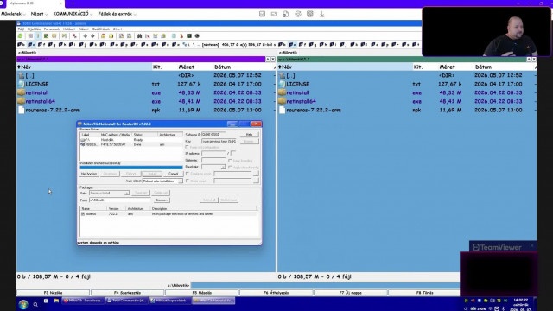Sort left panel by Méret column
Screen dimensions: 553x311
click(x=187, y=67)
